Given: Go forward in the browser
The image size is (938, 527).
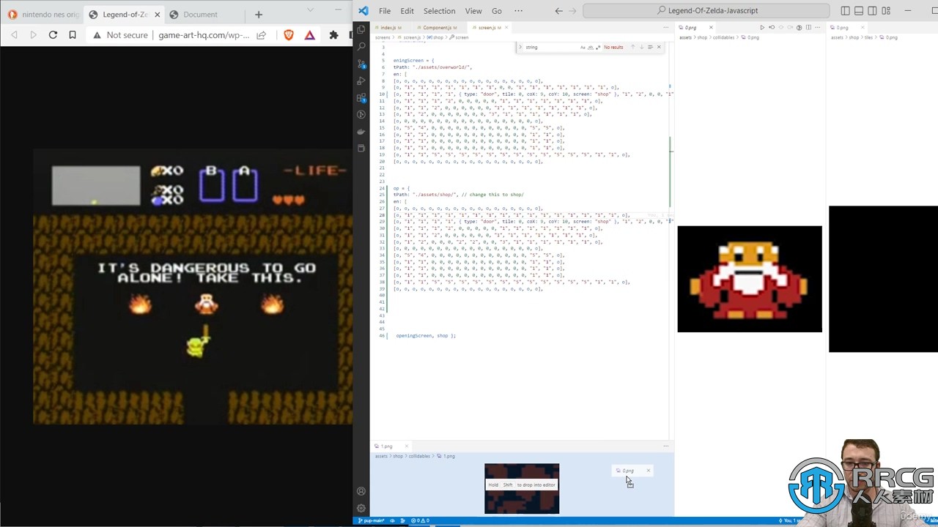Looking at the screenshot, I should coord(33,35).
